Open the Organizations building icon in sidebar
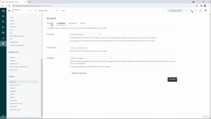Viewport: 211px width, 119px height. pos(3,33)
